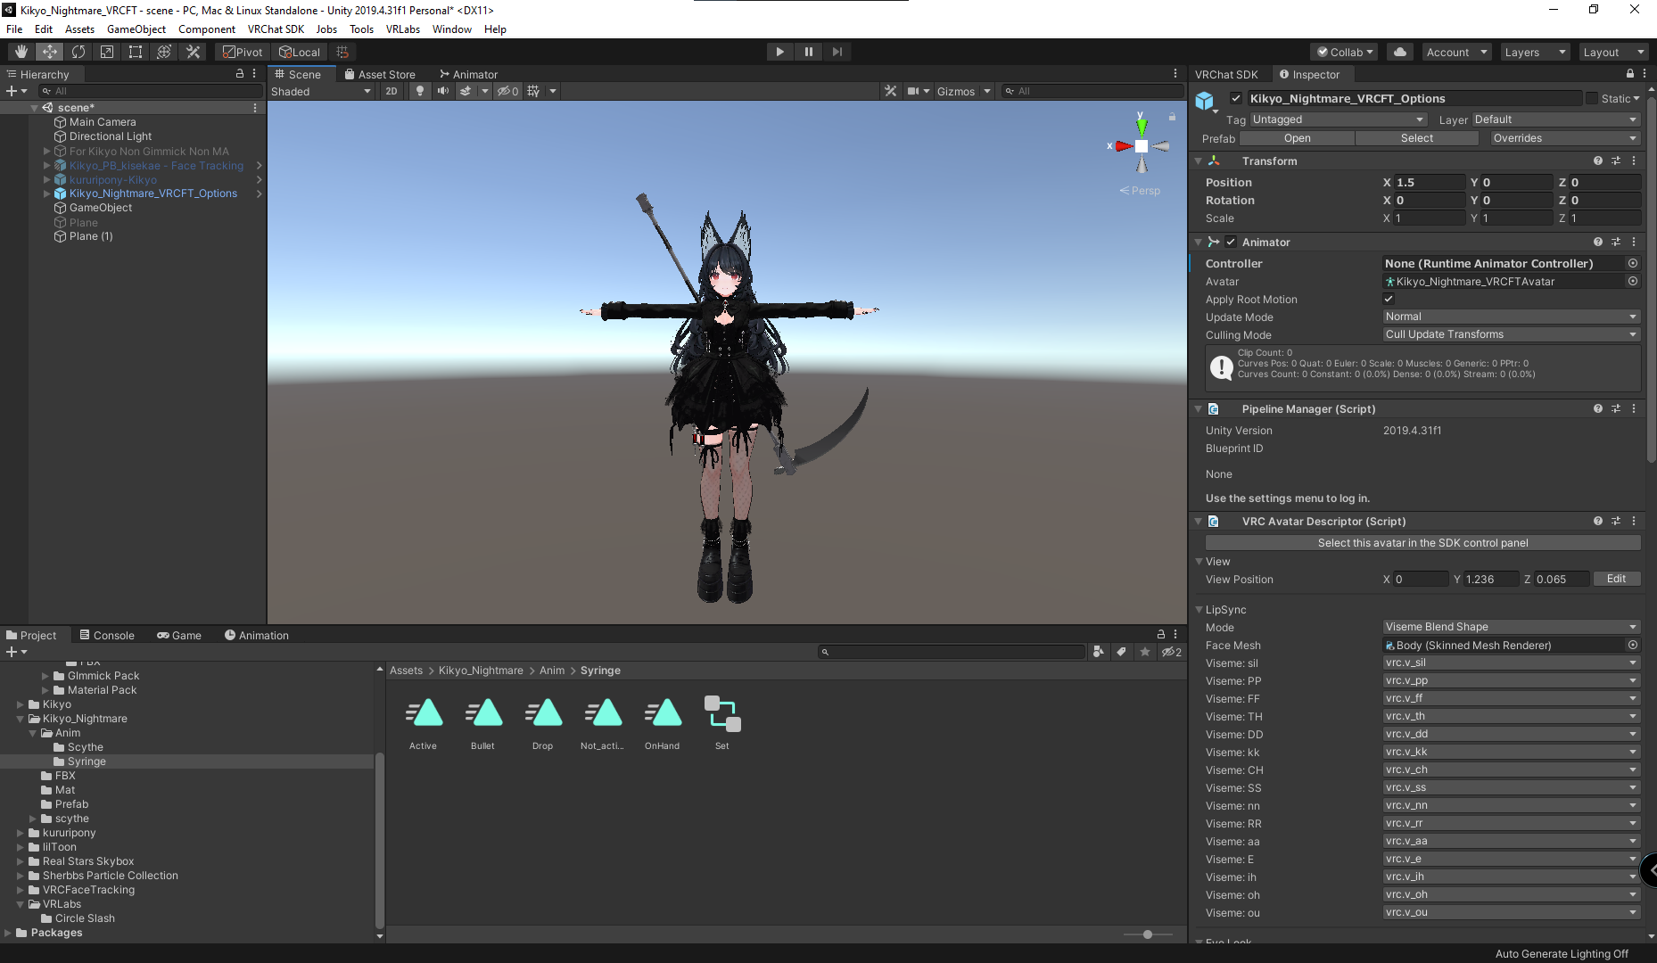Pause the editor playback

[x=809, y=52]
